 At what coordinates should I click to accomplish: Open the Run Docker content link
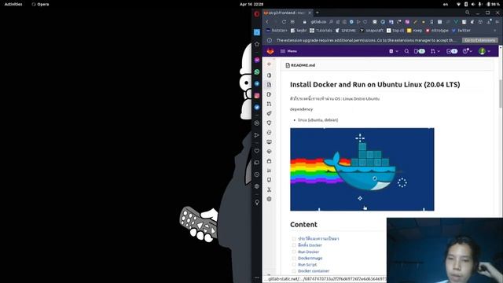309,252
